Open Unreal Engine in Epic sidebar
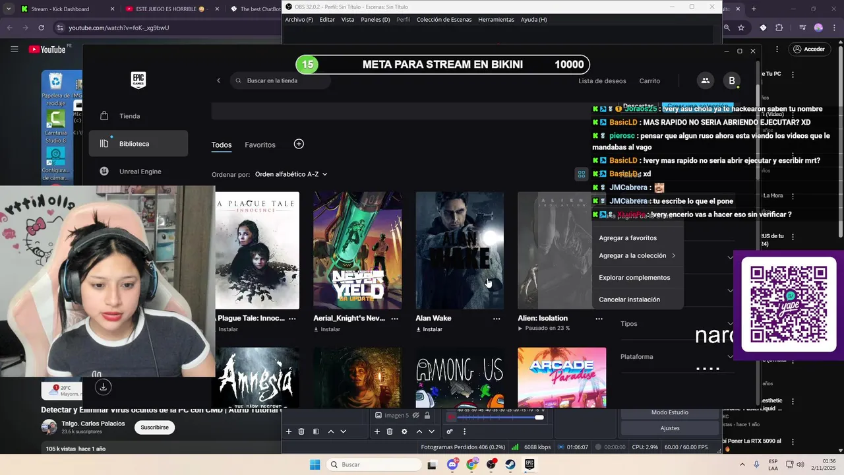The width and height of the screenshot is (844, 475). [x=138, y=172]
